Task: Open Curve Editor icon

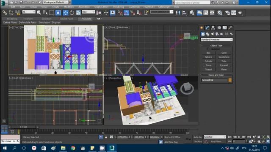Action: coord(206,13)
